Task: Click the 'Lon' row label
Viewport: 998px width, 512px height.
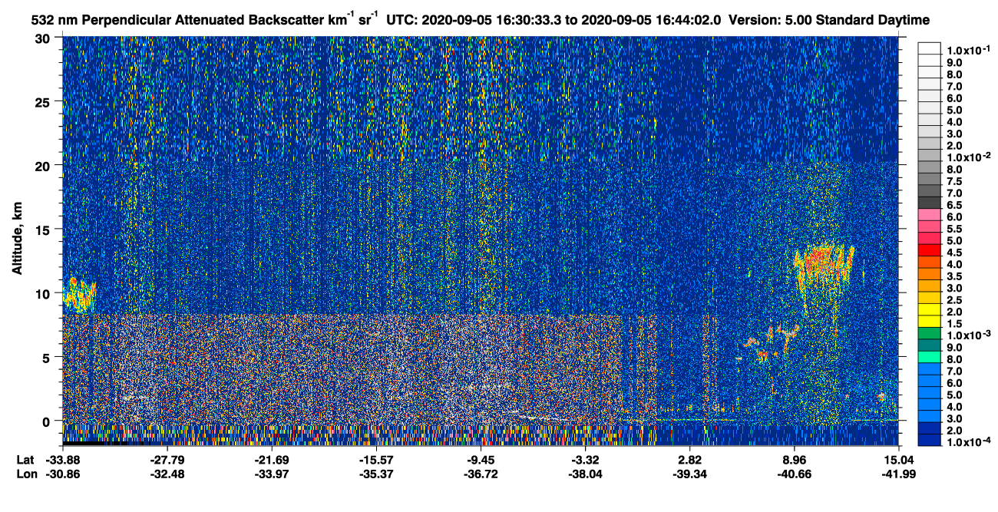Action: [25, 474]
